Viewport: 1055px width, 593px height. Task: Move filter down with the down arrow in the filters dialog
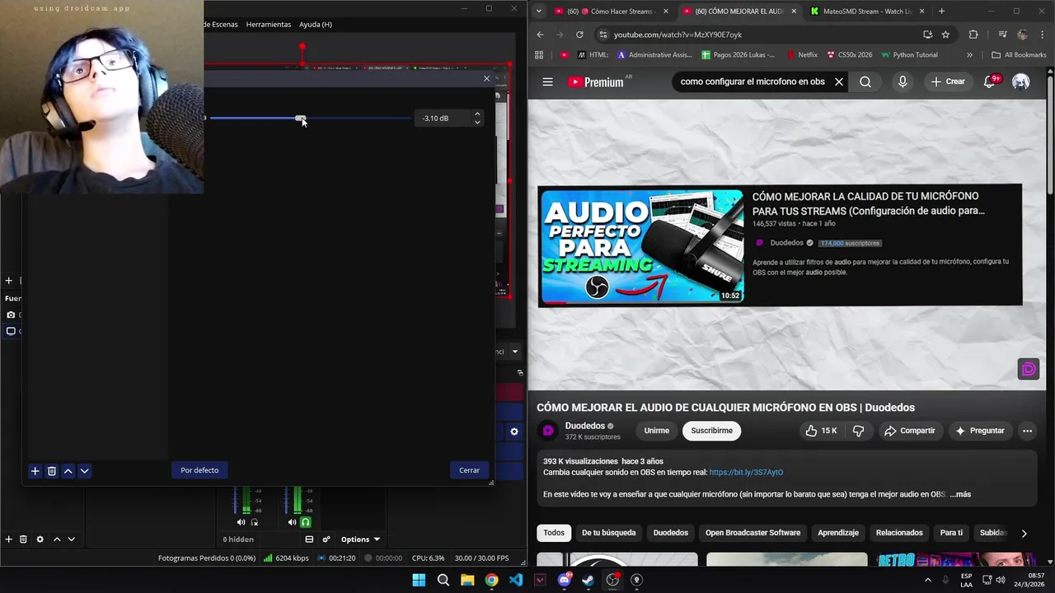[84, 471]
